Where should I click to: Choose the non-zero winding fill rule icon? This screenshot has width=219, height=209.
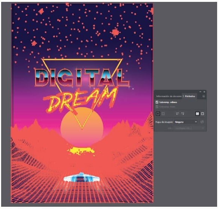(197, 114)
